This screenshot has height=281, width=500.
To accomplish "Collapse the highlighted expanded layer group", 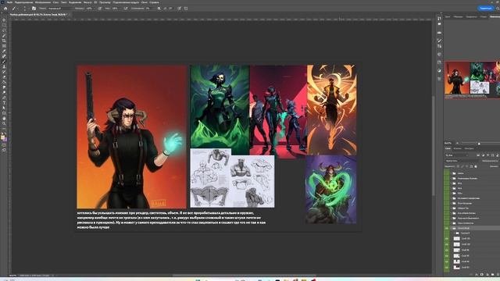I will (451, 229).
